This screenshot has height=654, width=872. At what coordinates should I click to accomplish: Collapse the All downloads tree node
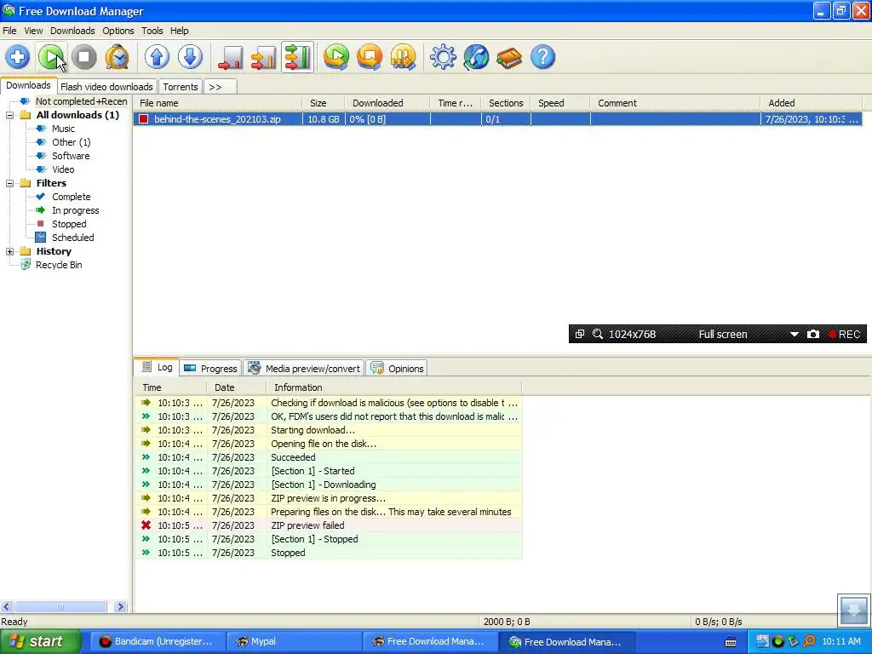click(9, 115)
